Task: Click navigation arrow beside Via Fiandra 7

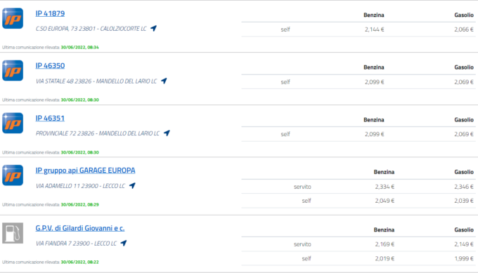Action: point(124,243)
